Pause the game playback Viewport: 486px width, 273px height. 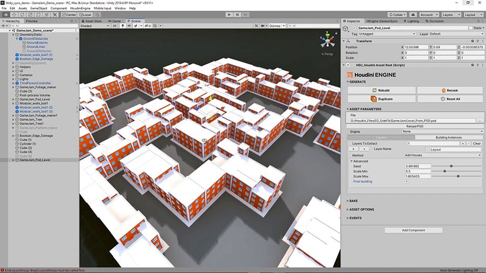coord(238,15)
